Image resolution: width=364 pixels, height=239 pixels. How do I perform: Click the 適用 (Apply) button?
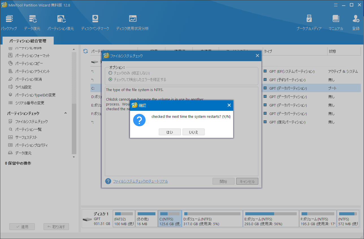[x=22, y=227]
